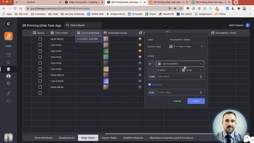The width and height of the screenshot is (254, 143).
Task: Open the browser extensions puzzle icon
Action: click(239, 8)
